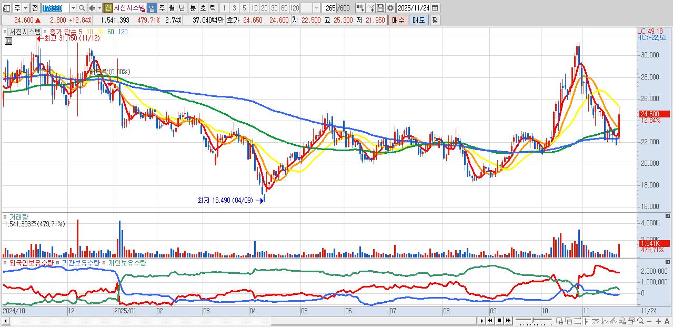Select the 틱 tick period button
The width and height of the screenshot is (673, 327).
(x=213, y=8)
